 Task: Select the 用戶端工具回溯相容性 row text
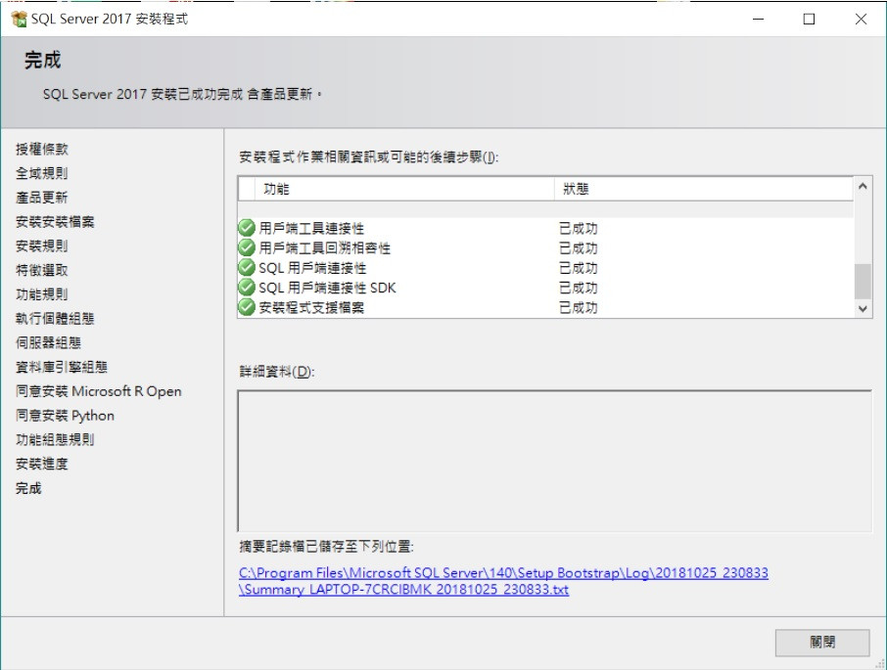(x=325, y=248)
